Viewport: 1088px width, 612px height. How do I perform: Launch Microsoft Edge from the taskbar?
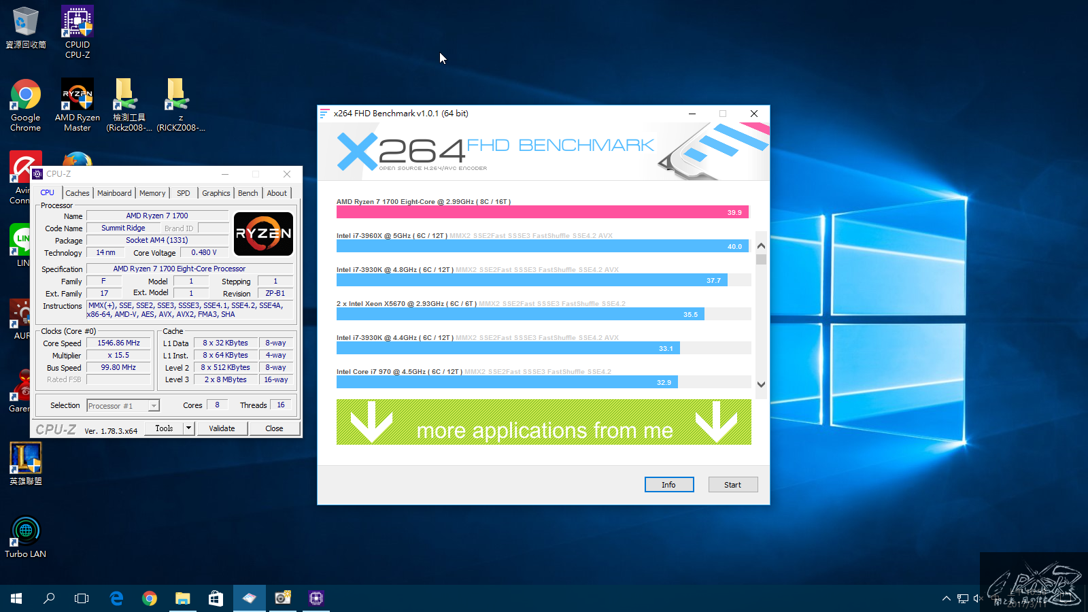click(116, 598)
